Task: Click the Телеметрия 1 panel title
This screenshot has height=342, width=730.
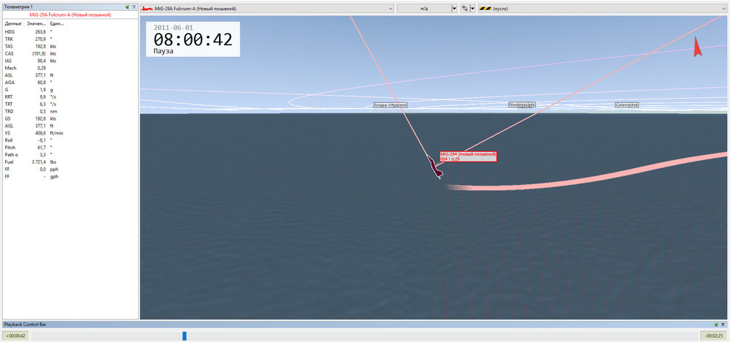Action: tap(18, 7)
